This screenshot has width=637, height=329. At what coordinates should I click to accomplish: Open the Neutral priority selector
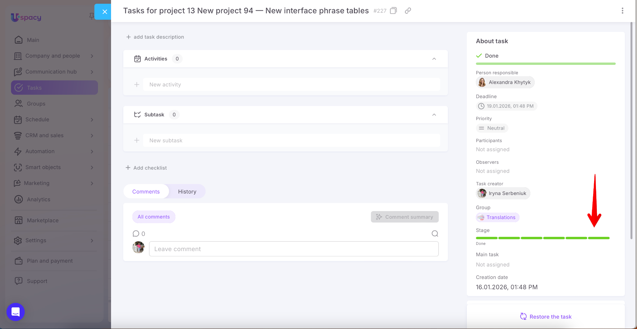[492, 128]
